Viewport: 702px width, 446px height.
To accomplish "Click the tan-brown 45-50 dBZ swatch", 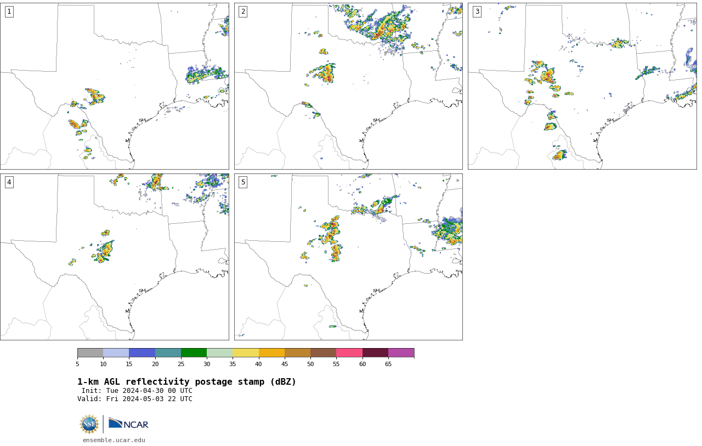I will click(297, 353).
